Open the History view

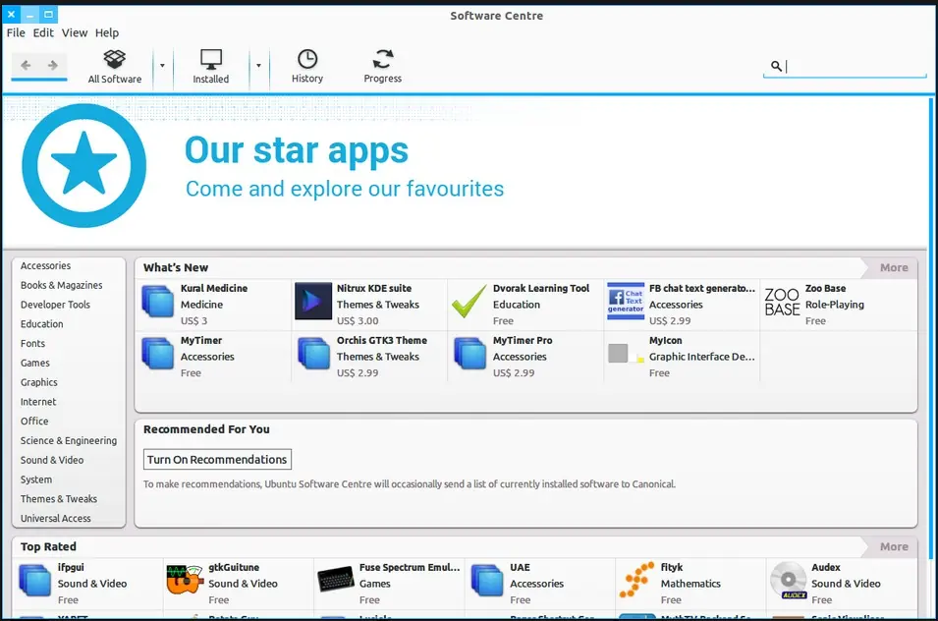(x=307, y=67)
